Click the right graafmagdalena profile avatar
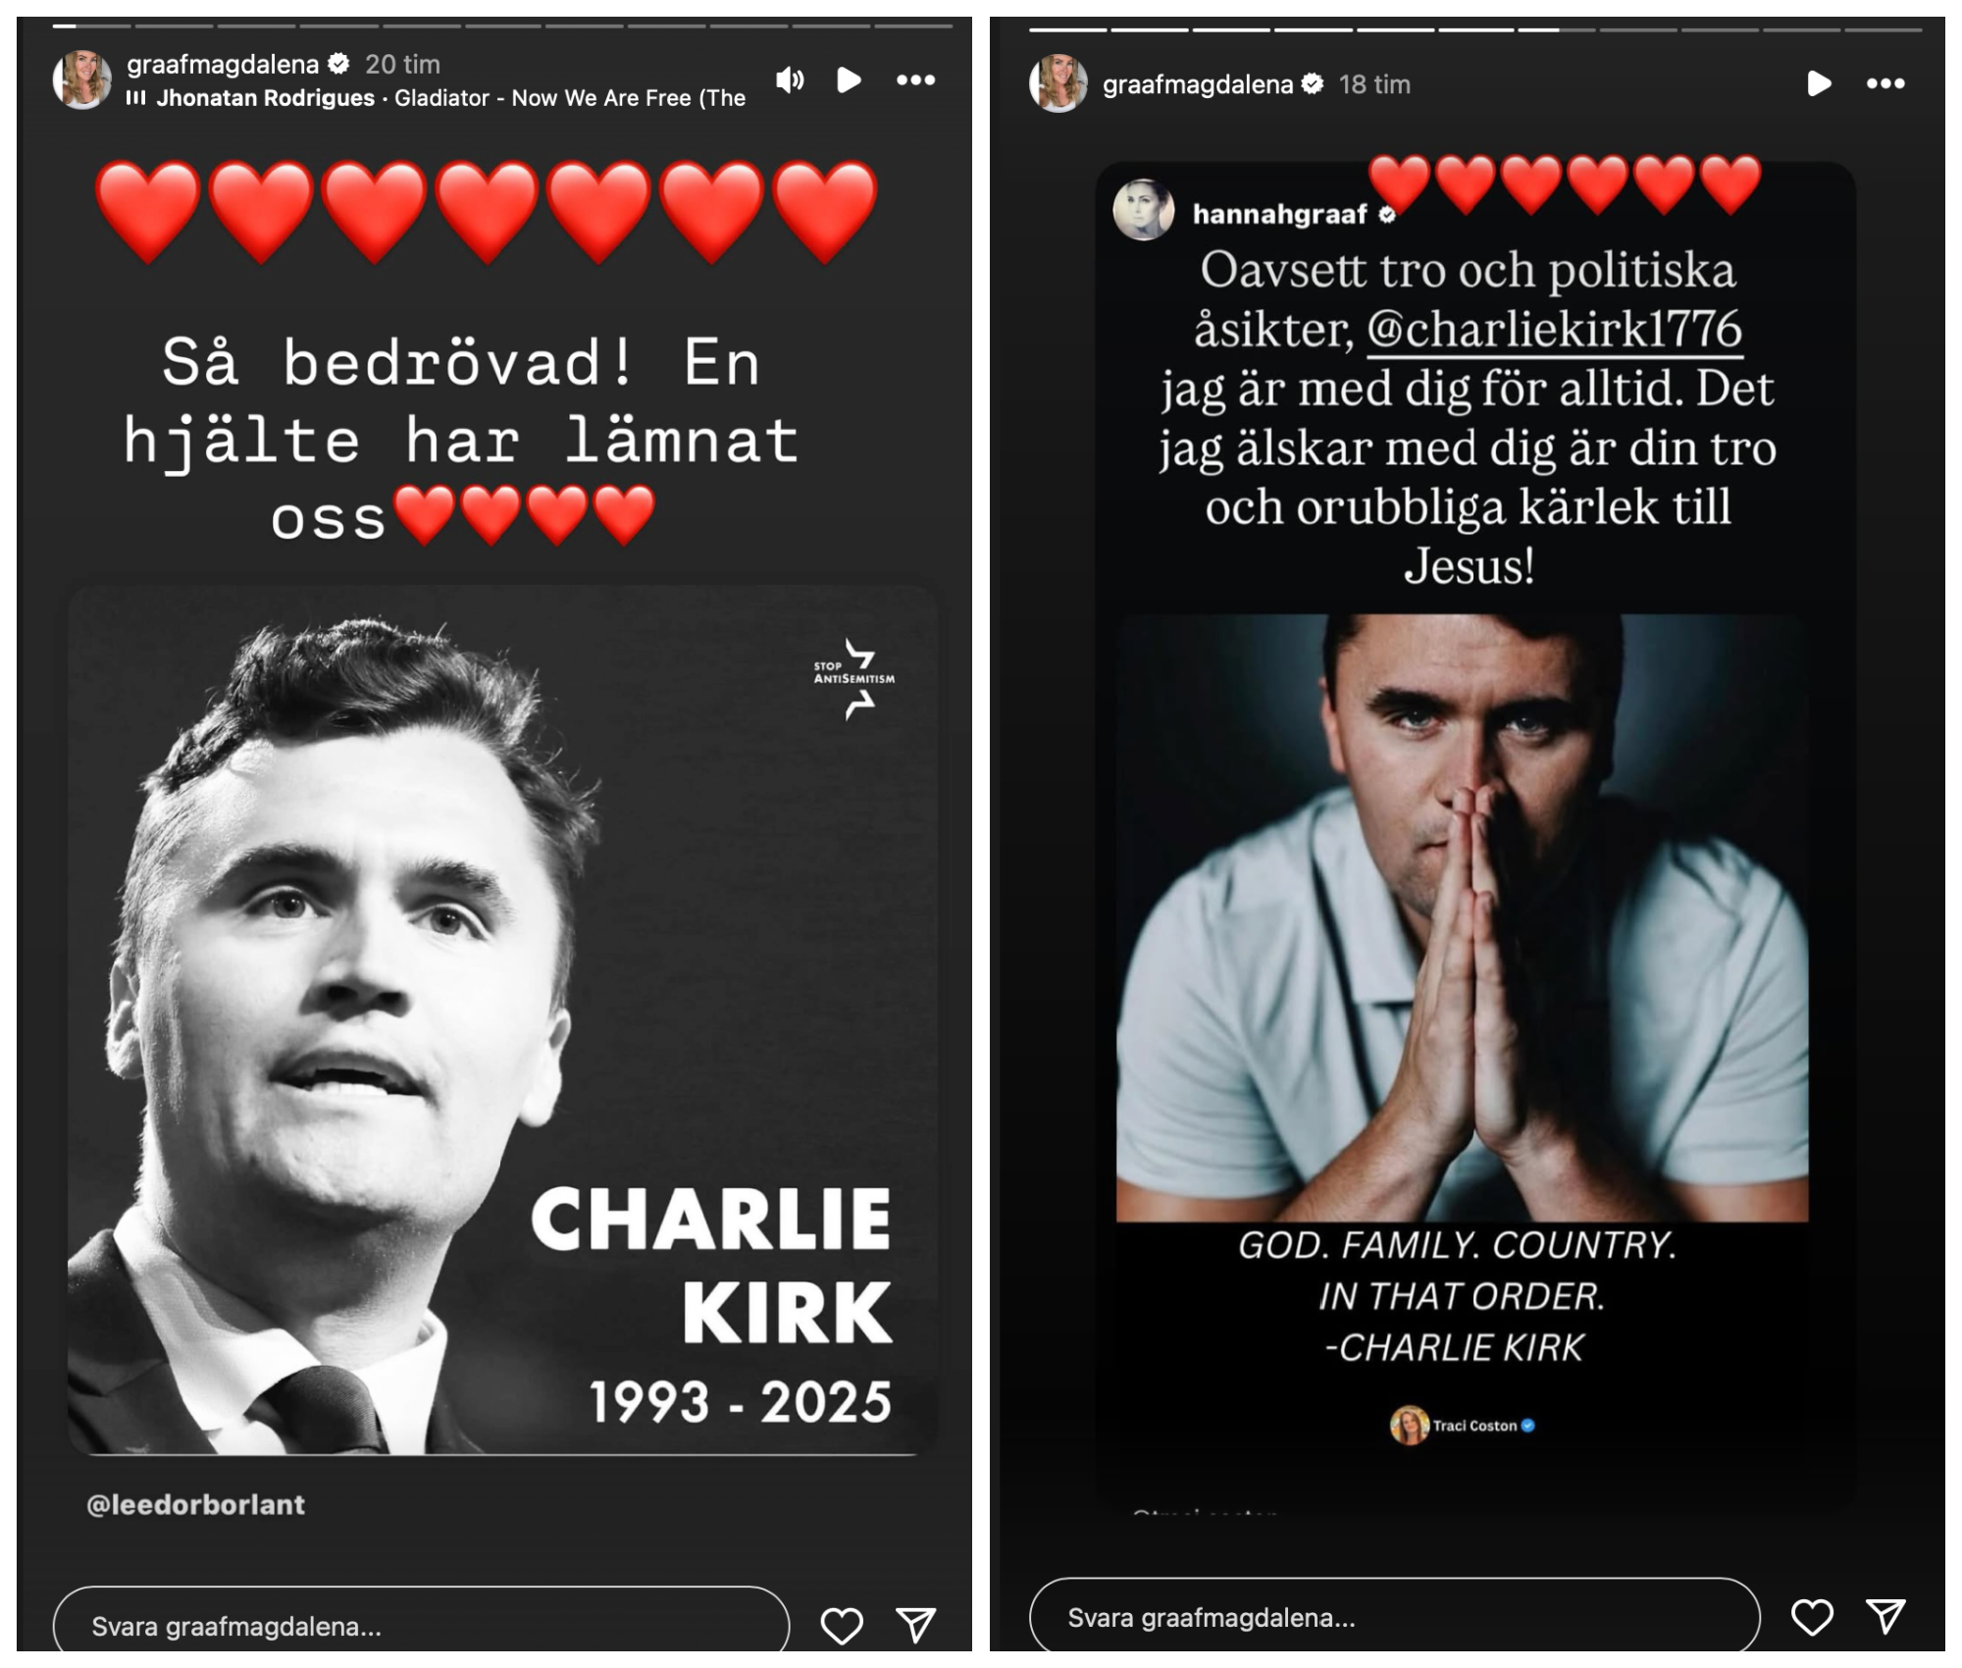Screen dimensions: 1962x1668 1058,83
